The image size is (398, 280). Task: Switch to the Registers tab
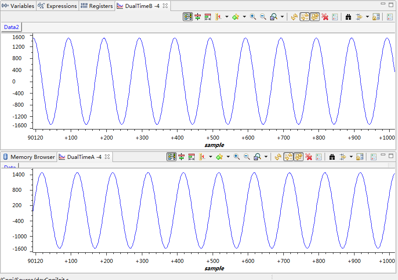click(x=97, y=6)
